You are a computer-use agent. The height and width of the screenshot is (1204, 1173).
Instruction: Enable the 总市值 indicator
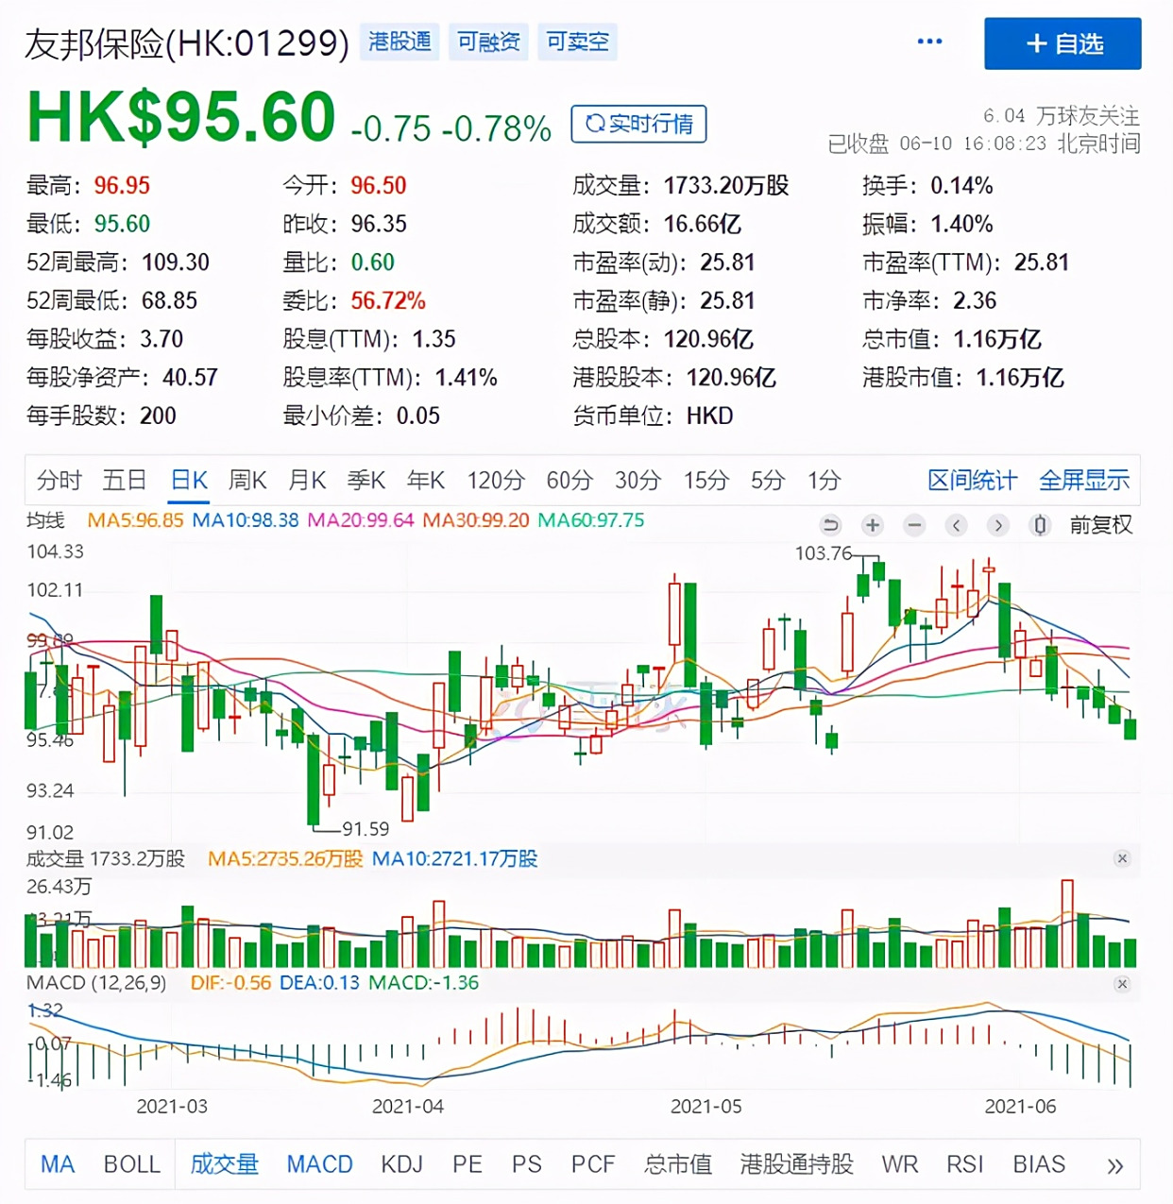pos(678,1164)
